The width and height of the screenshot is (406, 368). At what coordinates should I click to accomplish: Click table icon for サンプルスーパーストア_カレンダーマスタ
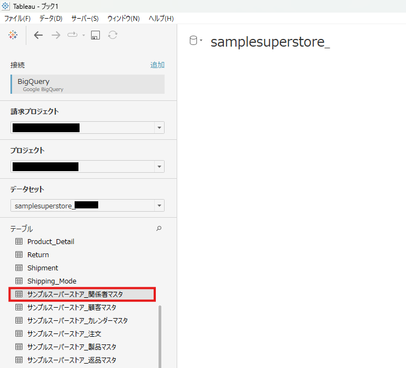19,320
